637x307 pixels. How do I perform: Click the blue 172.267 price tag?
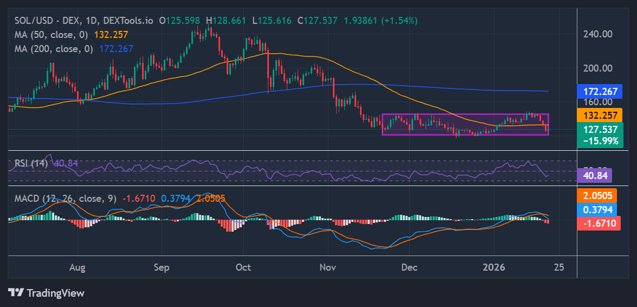pyautogui.click(x=599, y=92)
